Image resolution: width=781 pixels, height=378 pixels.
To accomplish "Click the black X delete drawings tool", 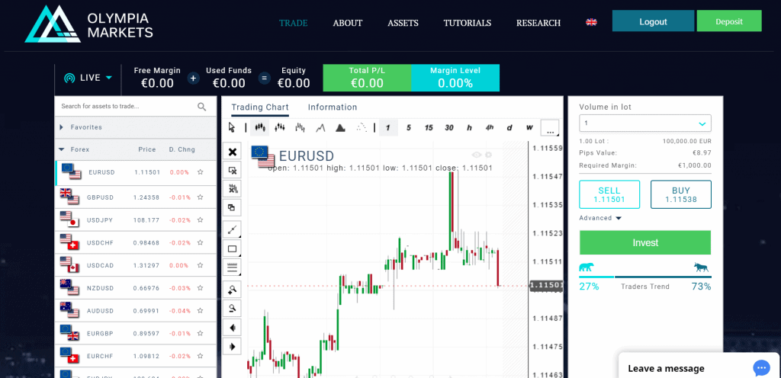I will click(232, 152).
